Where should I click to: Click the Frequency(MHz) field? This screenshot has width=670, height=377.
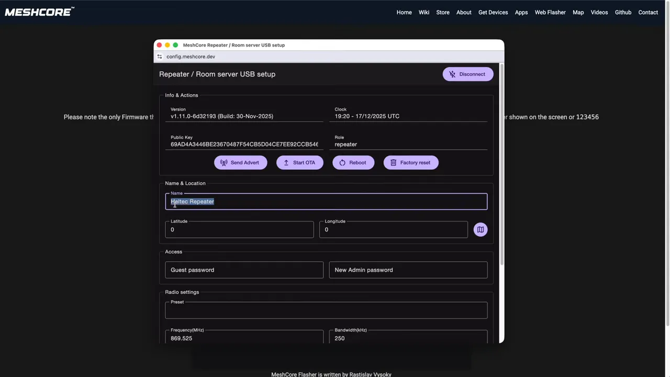pos(244,337)
